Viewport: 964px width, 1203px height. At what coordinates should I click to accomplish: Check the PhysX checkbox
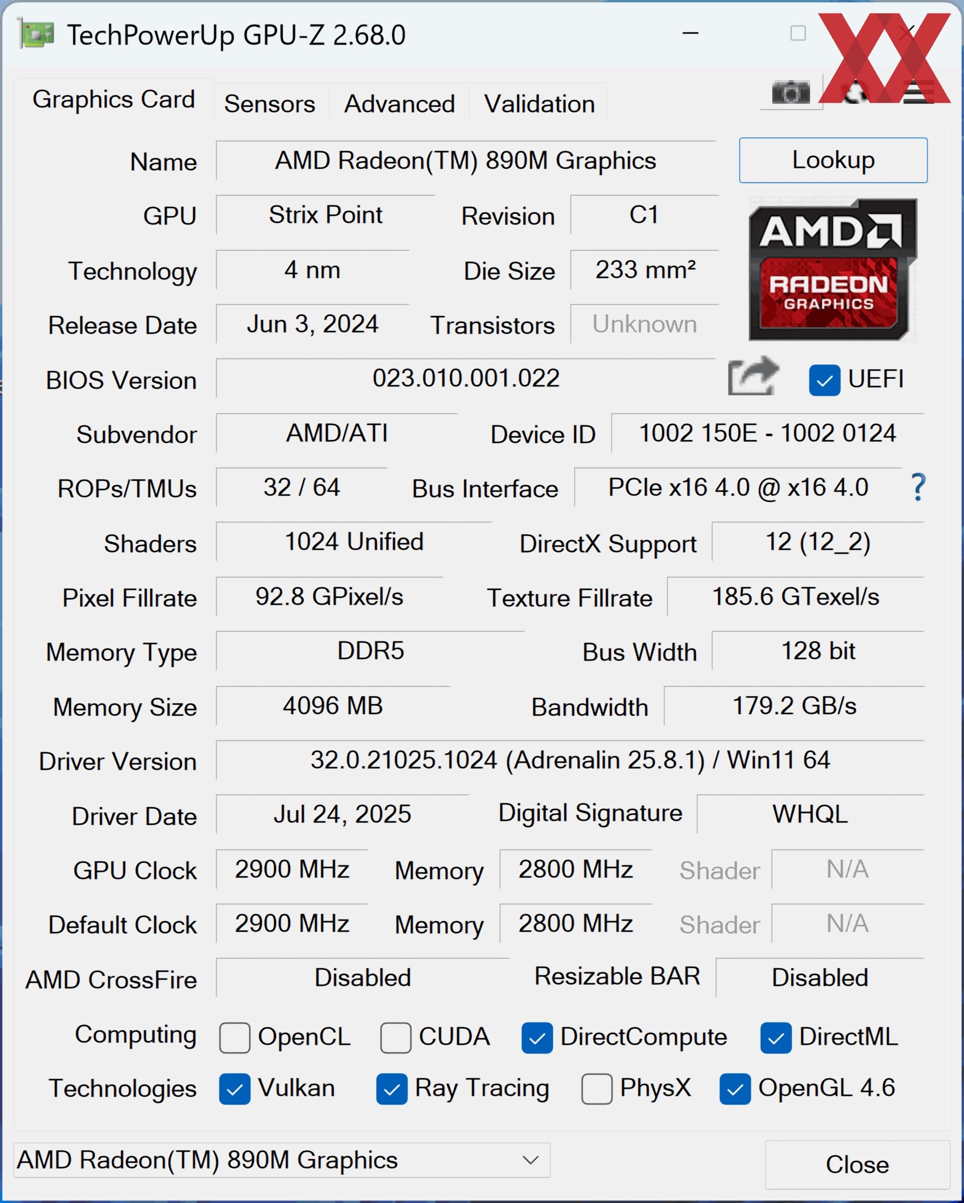tap(596, 1089)
